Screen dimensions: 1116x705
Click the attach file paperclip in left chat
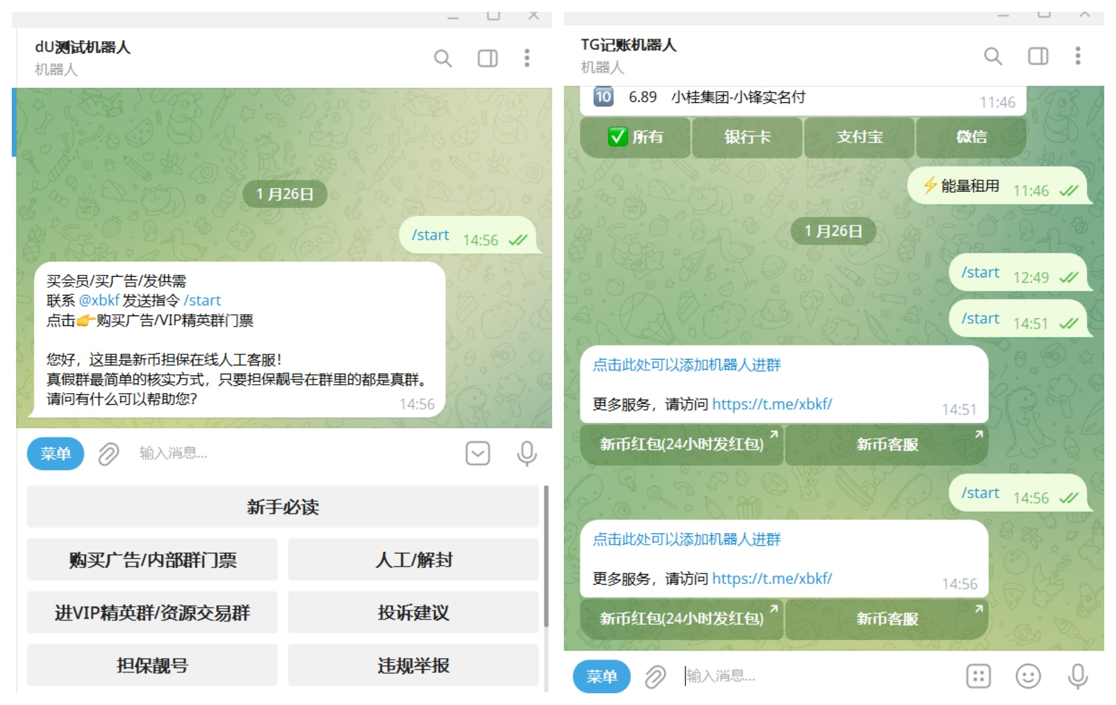[x=109, y=454]
